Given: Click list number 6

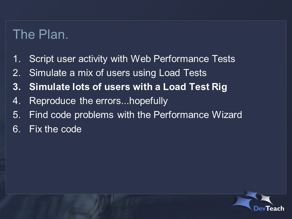Looking at the screenshot, I should (x=16, y=129).
